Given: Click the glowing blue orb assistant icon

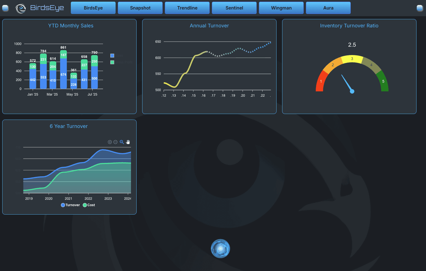Looking at the screenshot, I should pos(220,248).
